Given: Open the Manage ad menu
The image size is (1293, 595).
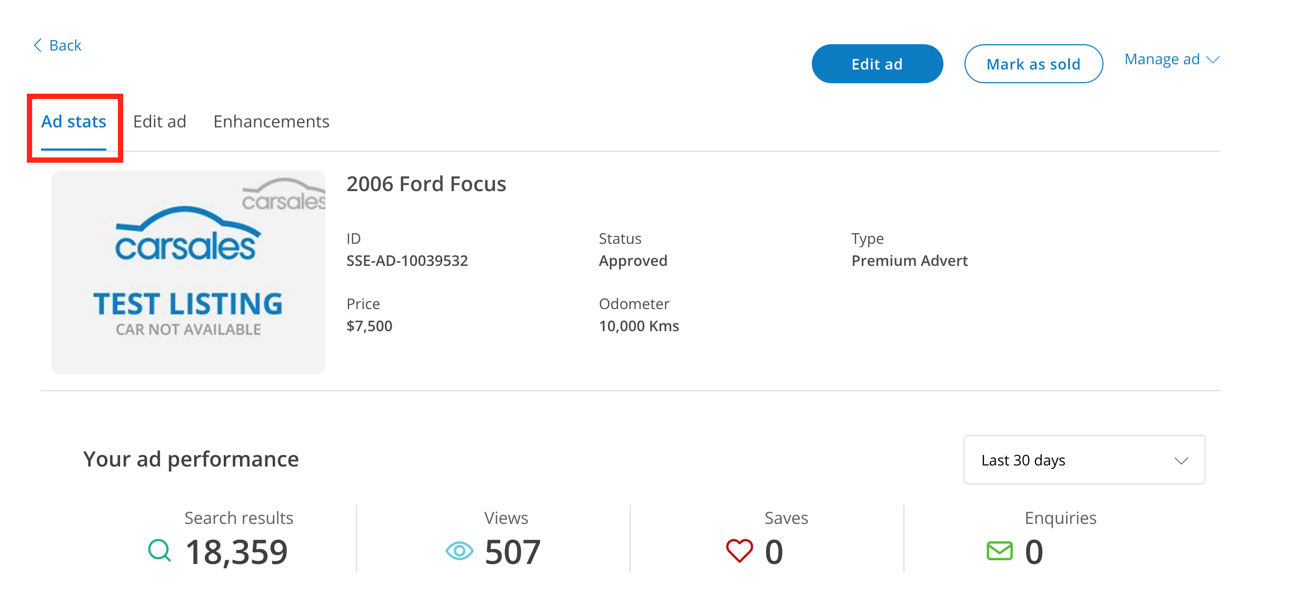Looking at the screenshot, I should pos(1172,60).
